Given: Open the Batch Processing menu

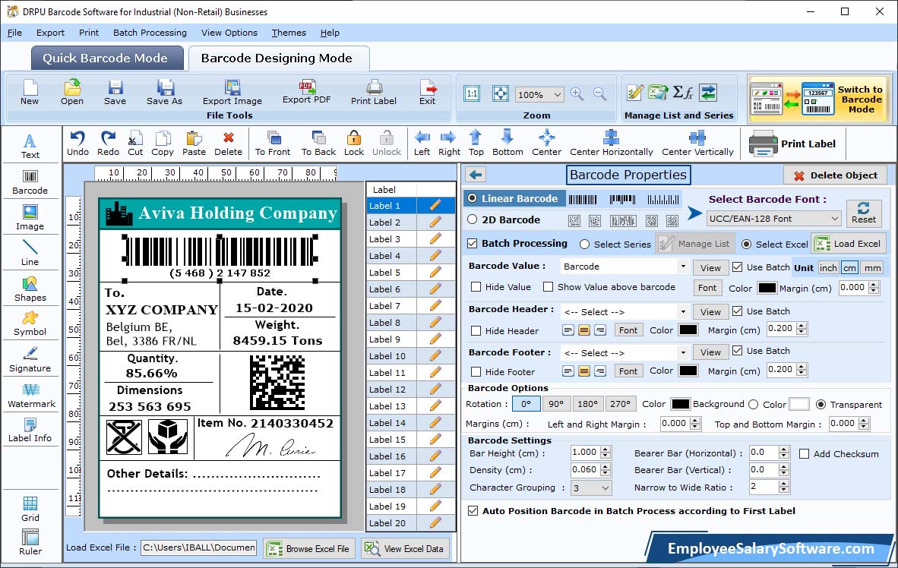Looking at the screenshot, I should point(150,33).
